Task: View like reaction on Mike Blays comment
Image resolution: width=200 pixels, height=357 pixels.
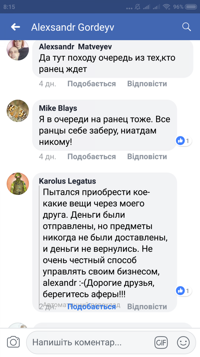Action: [183, 141]
